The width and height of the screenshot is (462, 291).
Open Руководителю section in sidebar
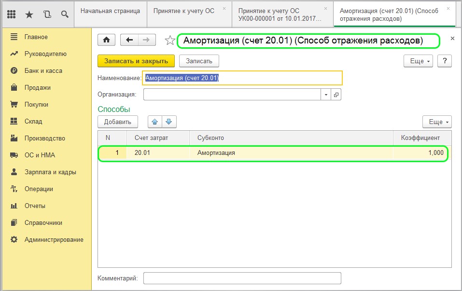coord(45,54)
